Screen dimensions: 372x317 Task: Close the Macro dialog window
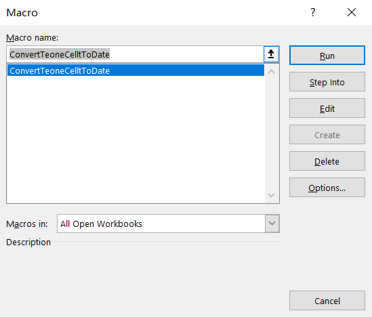click(352, 12)
